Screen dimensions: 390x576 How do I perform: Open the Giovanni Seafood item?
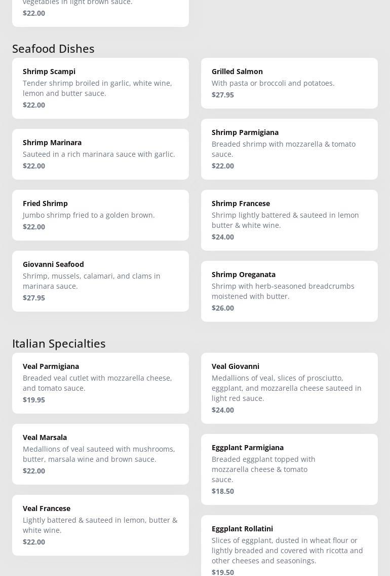[100, 281]
